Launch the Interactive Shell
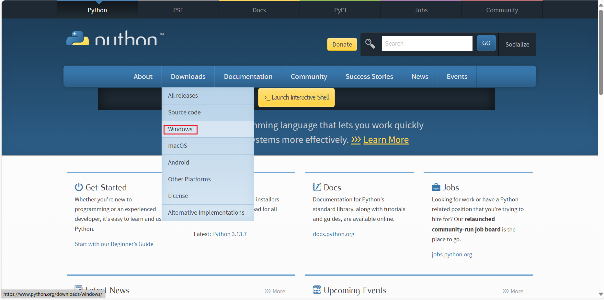This screenshot has width=604, height=300. (296, 97)
